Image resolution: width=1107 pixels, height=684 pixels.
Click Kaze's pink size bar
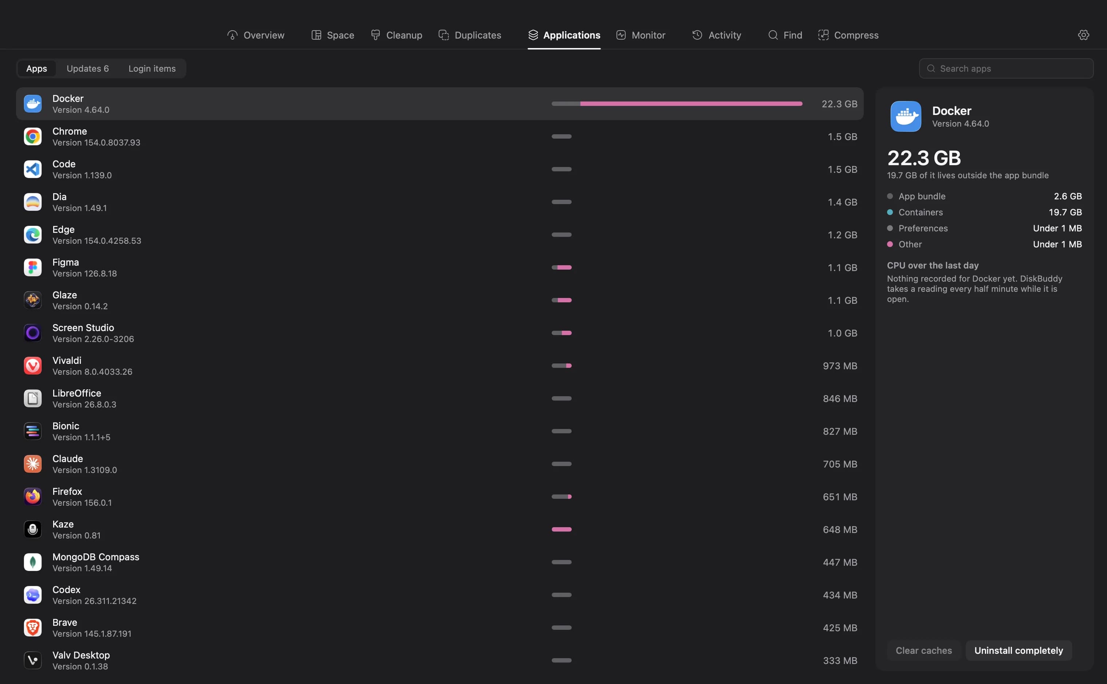(x=562, y=529)
